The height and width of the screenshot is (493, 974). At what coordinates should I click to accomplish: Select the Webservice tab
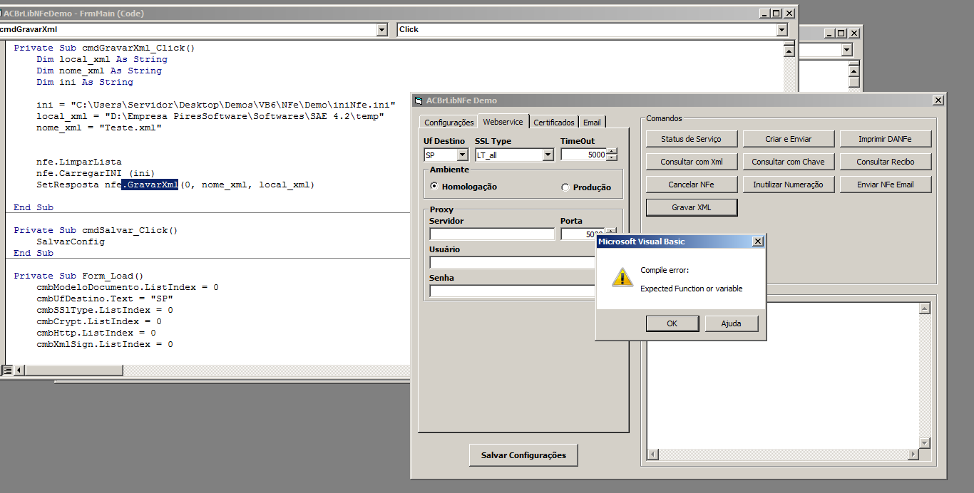coord(503,122)
